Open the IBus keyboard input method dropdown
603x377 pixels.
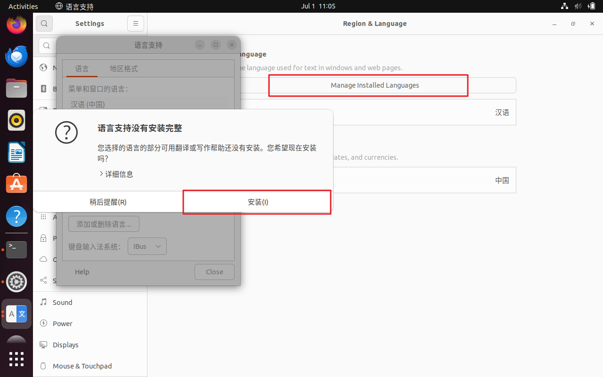pos(147,246)
